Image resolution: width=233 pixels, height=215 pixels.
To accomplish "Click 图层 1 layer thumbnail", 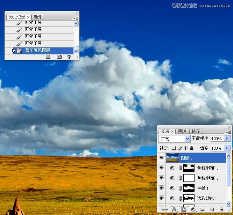I will click(172, 158).
